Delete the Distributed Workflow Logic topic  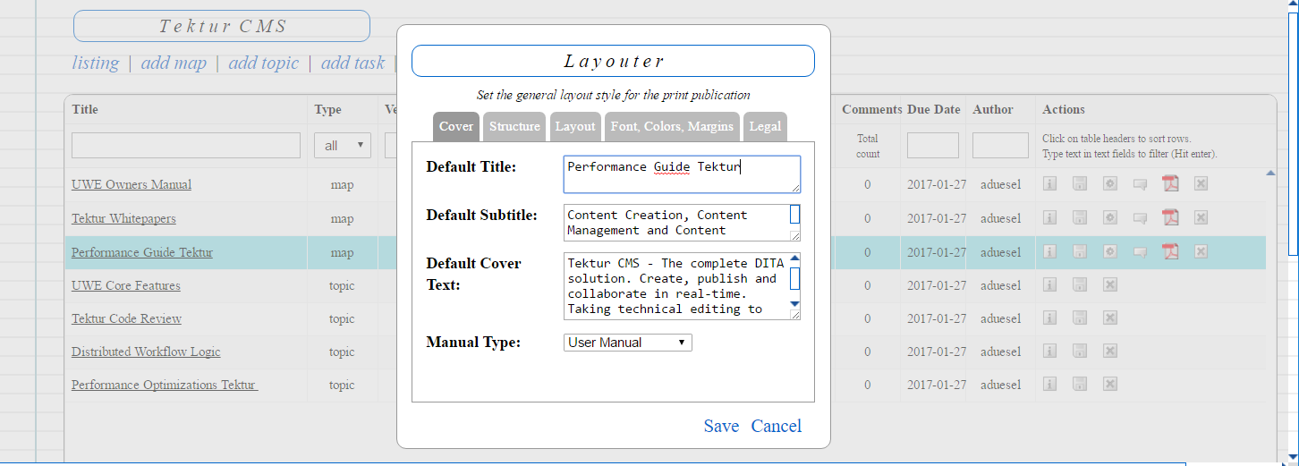click(1109, 352)
